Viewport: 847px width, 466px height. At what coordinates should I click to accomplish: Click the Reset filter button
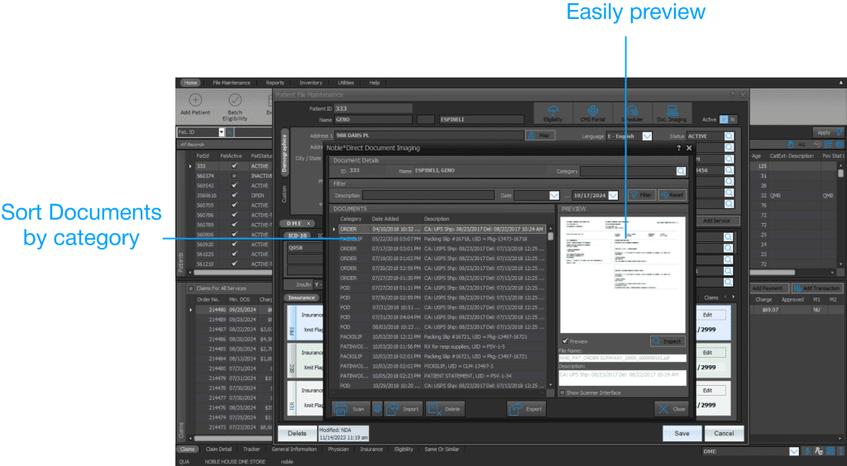672,195
